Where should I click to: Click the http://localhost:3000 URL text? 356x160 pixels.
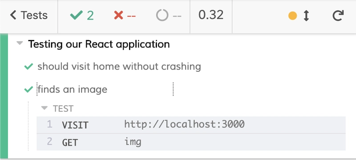click(184, 124)
